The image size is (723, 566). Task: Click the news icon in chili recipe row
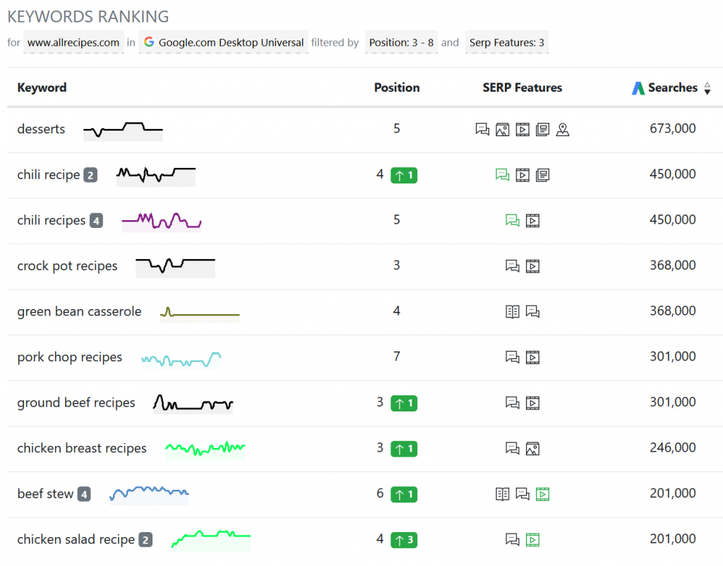pyautogui.click(x=543, y=175)
